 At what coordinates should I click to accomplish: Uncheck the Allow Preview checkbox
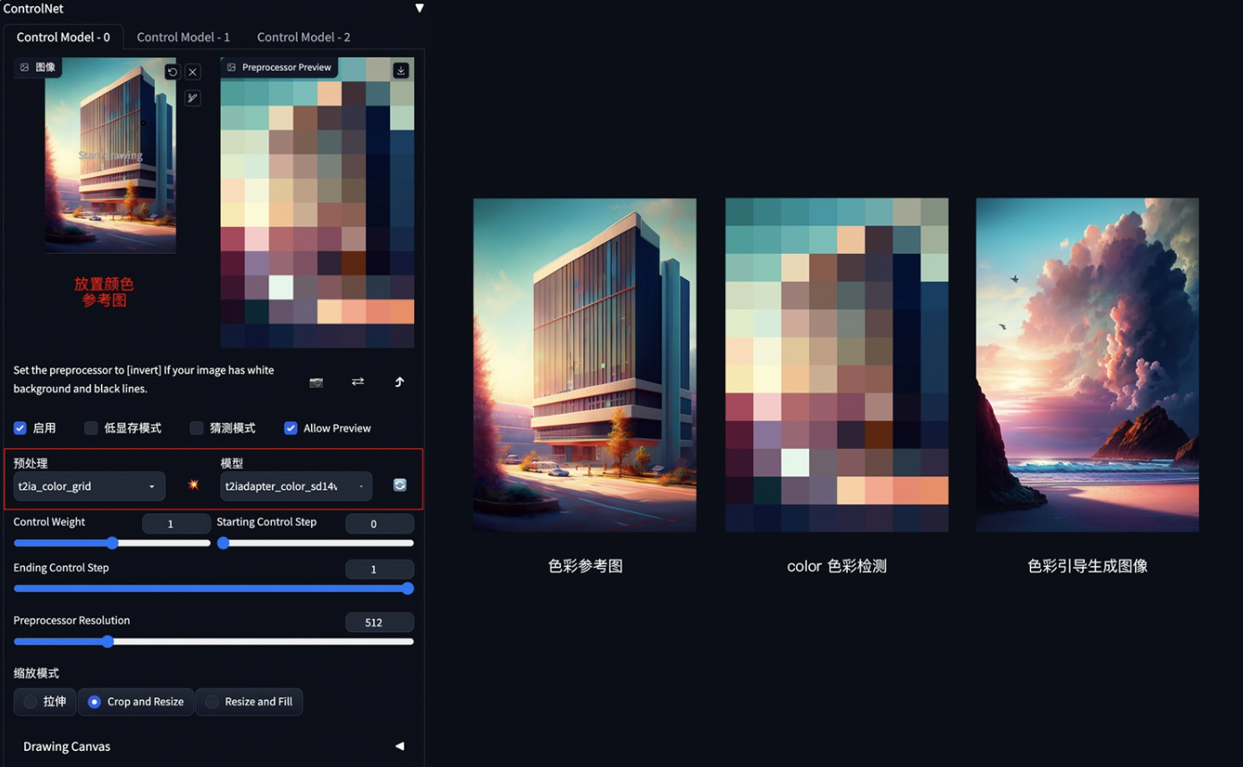(291, 428)
